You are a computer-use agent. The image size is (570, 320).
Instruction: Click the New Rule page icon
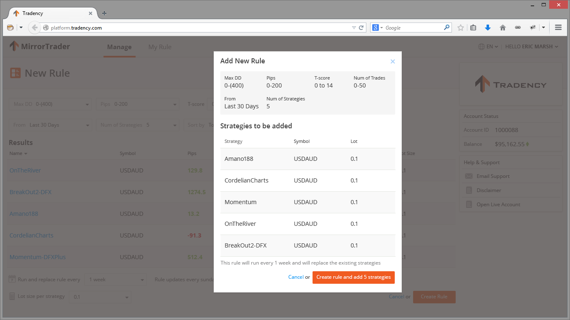15,73
